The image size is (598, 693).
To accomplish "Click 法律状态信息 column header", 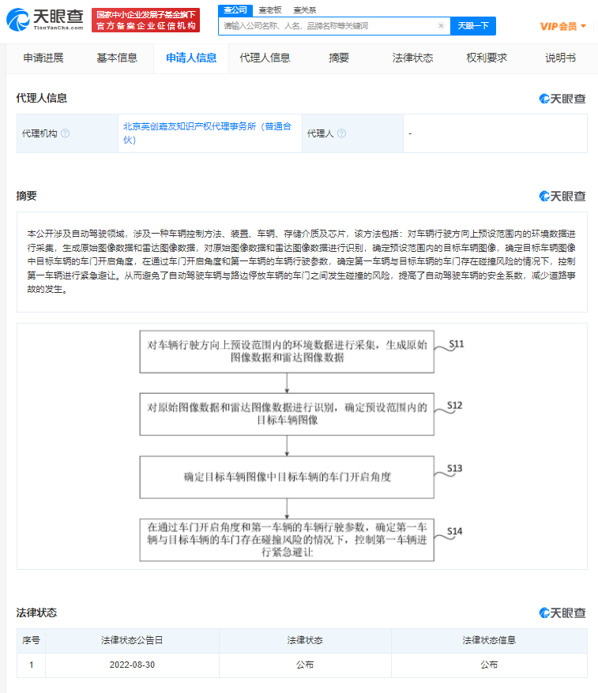I will pos(489,640).
